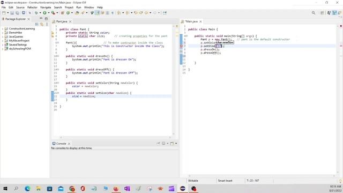Open the coverage button dropdown arrow
Viewport: 343px width, 193px height.
[57, 13]
